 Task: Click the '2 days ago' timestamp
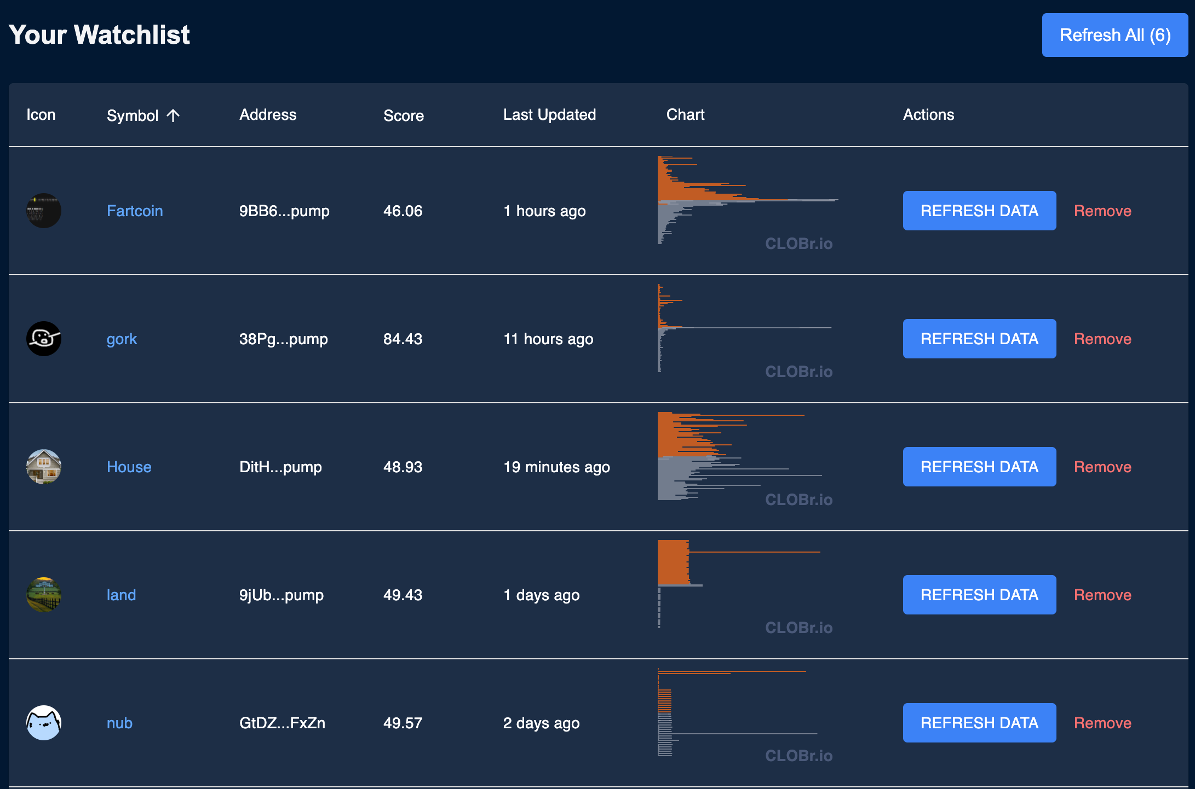(541, 723)
